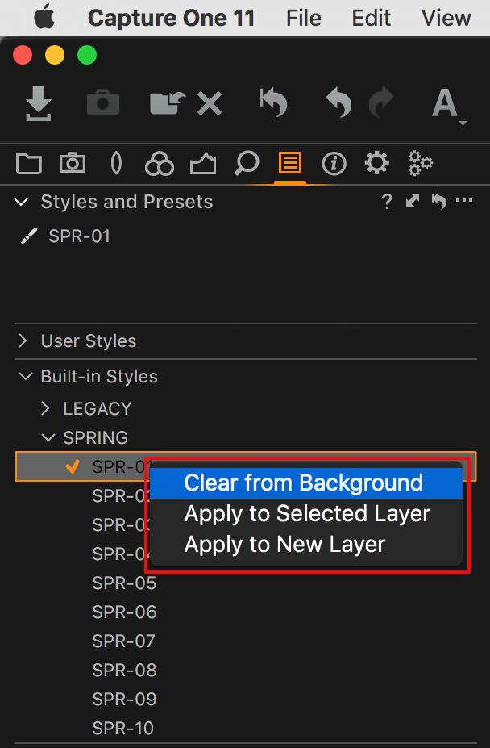
Task: Click the Styles and Presets panel title
Action: point(127,202)
